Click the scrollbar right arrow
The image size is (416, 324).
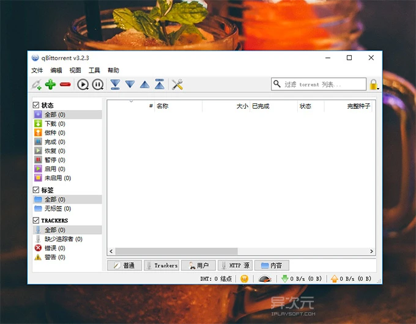371,251
